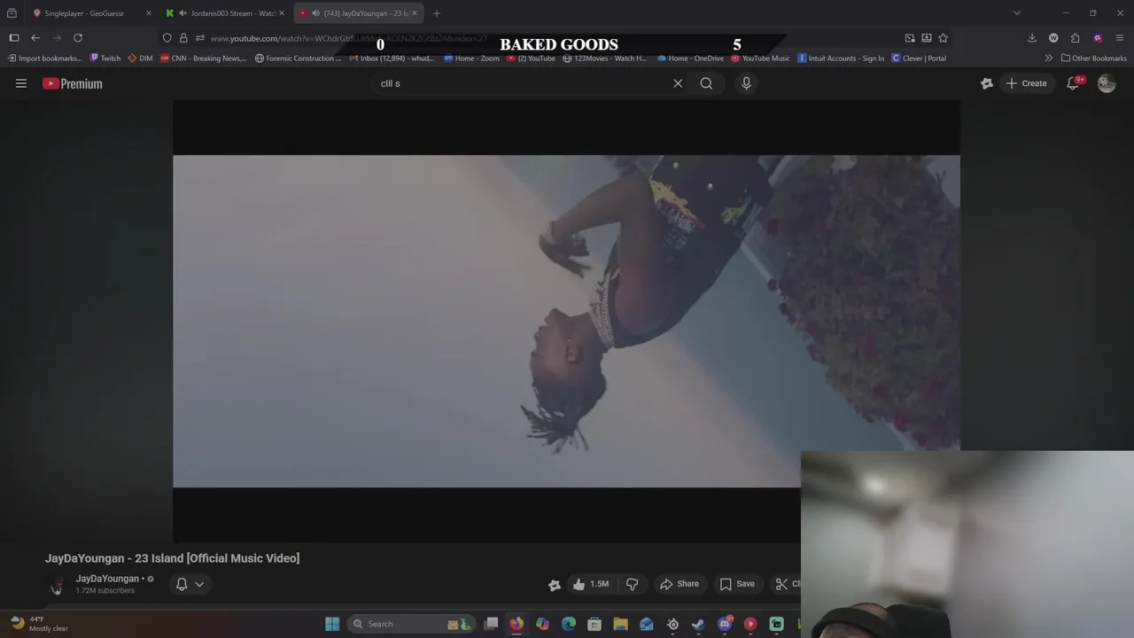This screenshot has height=638, width=1134.
Task: Open the extensions puzzle icon
Action: 1076,38
